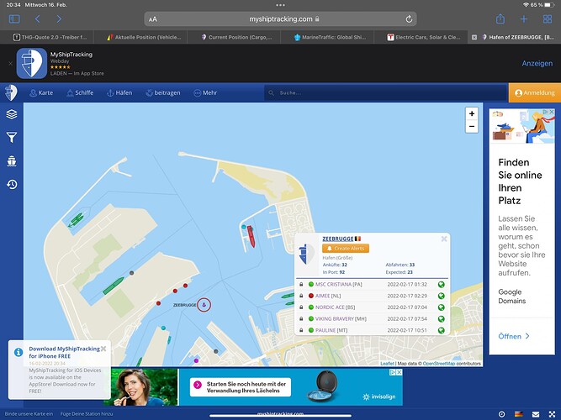Go forward in Safari

(59, 19)
